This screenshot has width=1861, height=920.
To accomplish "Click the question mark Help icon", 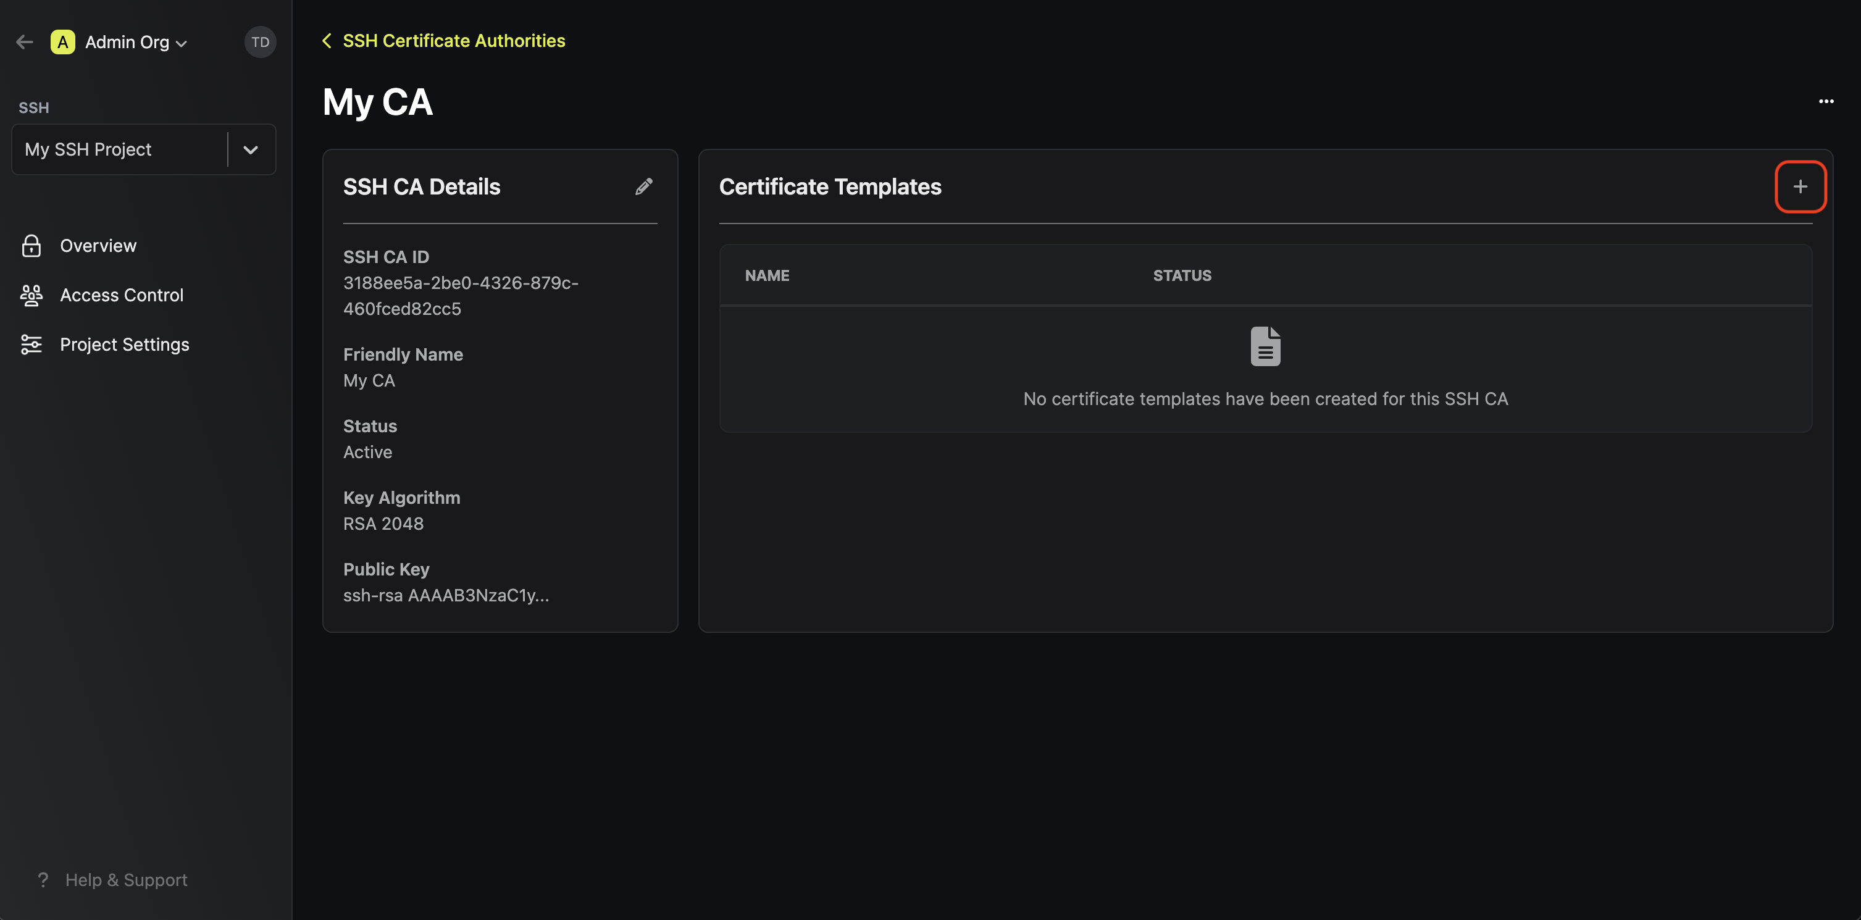I will (43, 879).
